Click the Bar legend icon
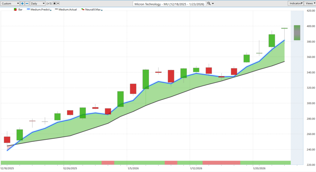Viewport: 316px width, 172px height. pyautogui.click(x=15, y=10)
